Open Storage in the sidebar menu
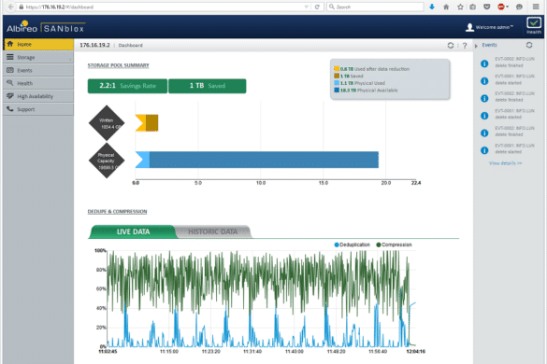 (38, 57)
